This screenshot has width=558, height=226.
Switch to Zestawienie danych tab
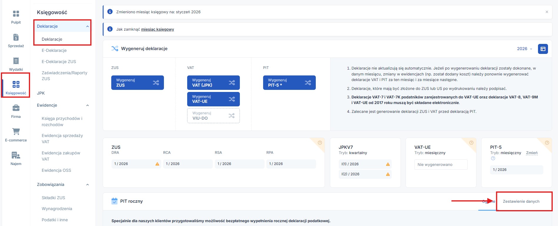click(521, 202)
